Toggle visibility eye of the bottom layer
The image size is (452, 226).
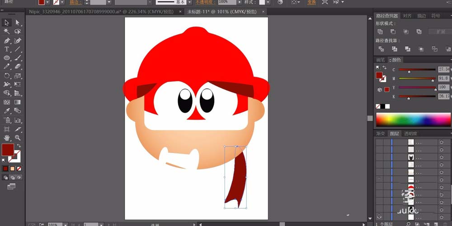tap(379, 217)
